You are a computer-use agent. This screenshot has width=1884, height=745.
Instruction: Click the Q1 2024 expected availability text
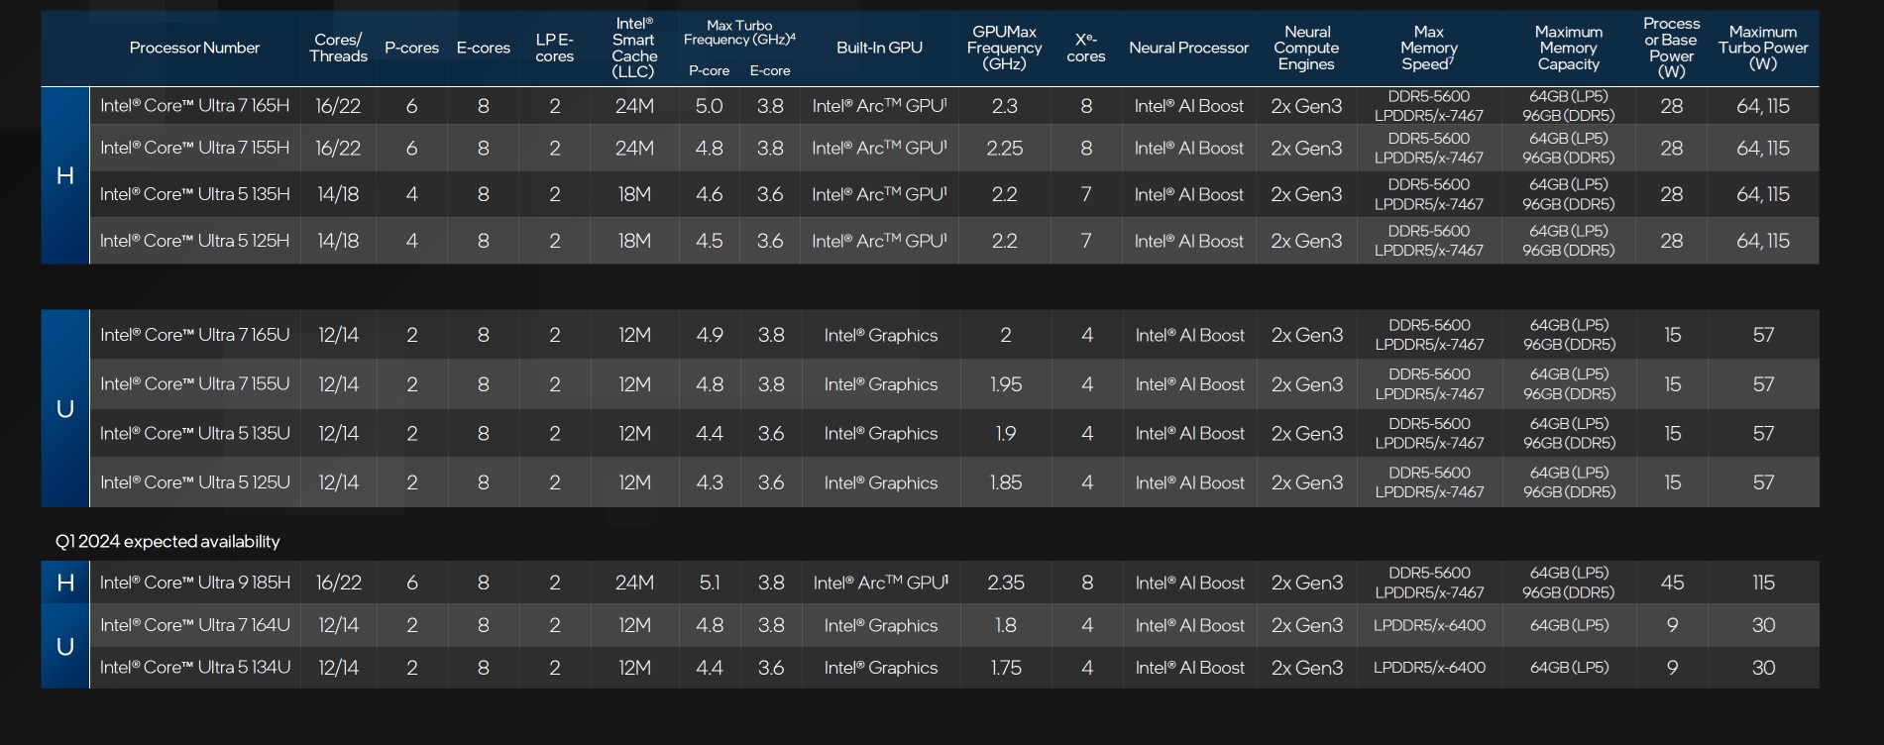(167, 541)
